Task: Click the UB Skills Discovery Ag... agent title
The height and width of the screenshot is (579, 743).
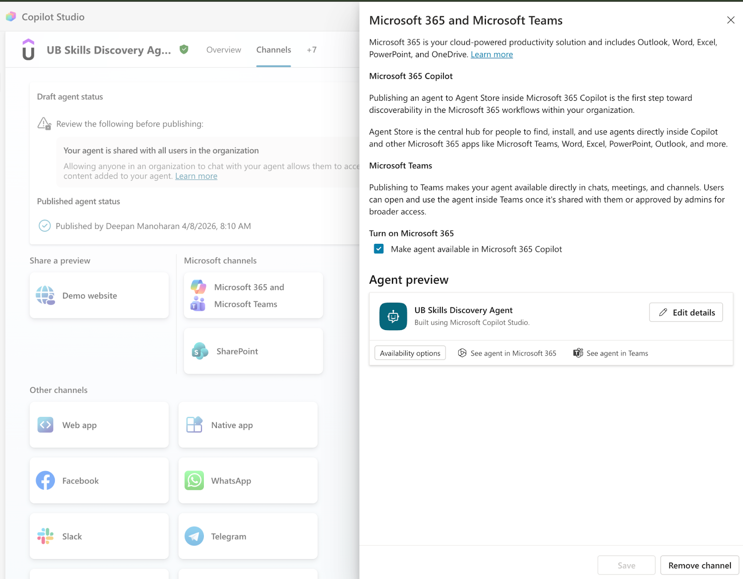Action: [x=109, y=50]
